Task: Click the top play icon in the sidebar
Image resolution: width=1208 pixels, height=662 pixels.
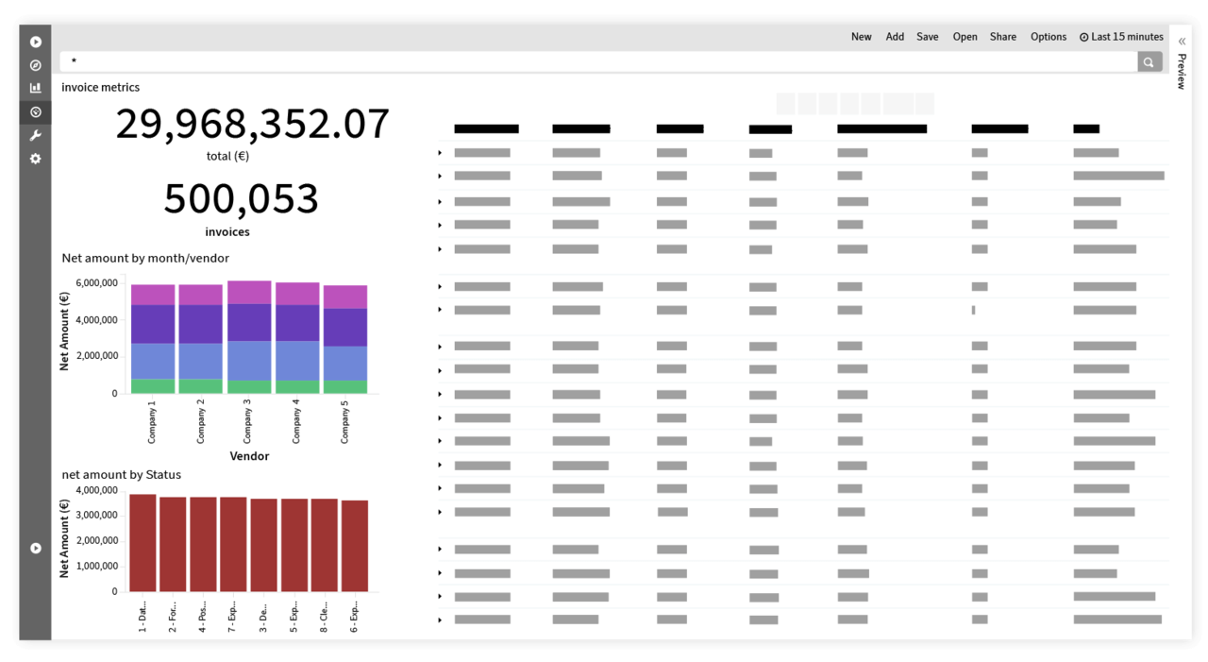Action: click(36, 42)
